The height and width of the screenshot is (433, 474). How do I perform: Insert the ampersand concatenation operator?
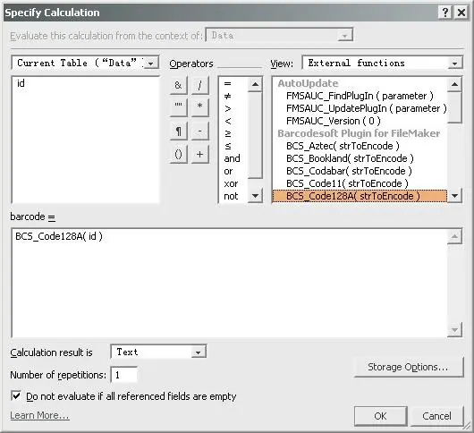[178, 85]
